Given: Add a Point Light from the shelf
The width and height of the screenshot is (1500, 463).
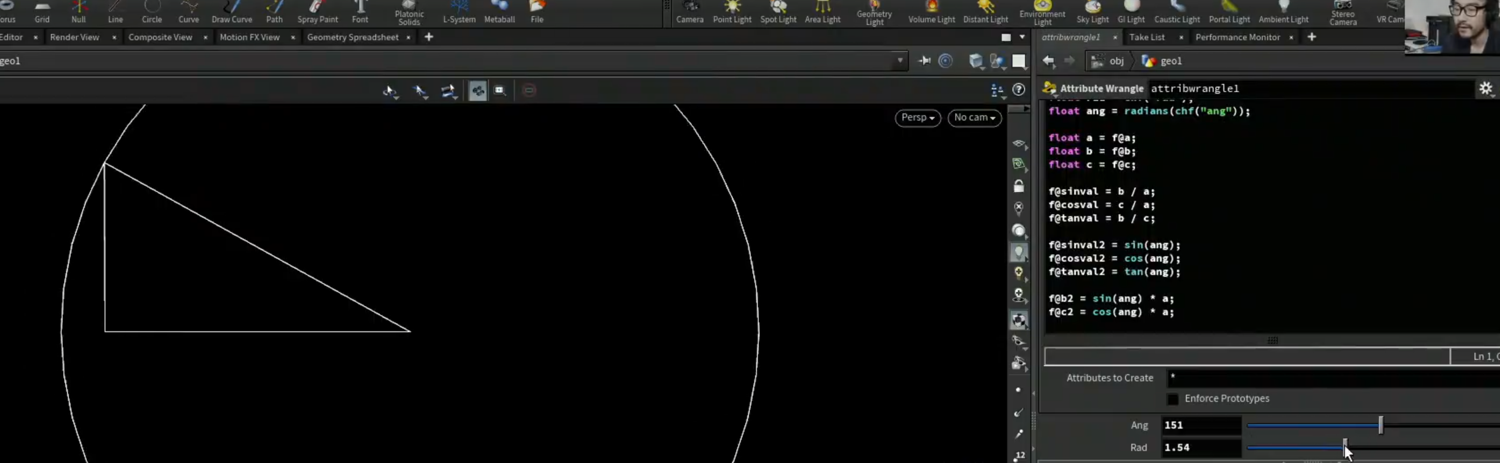Looking at the screenshot, I should tap(732, 12).
